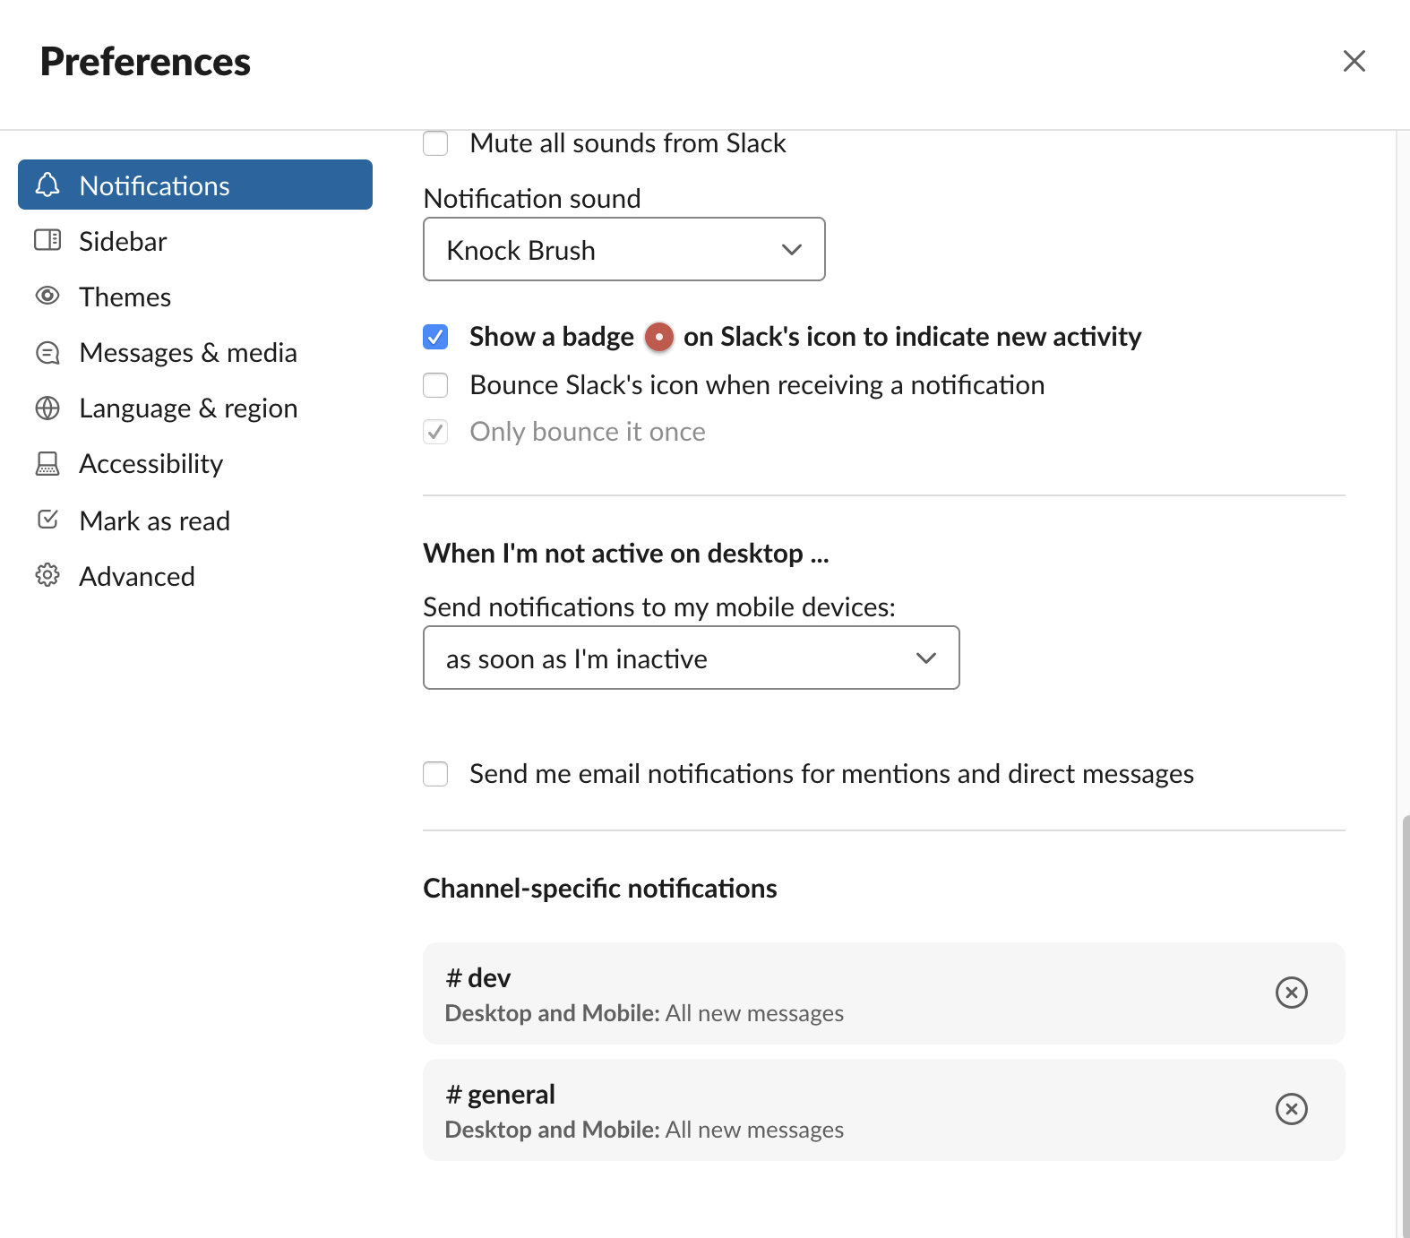The height and width of the screenshot is (1238, 1410).
Task: Enable Bounce Slack's icon when receiving notification
Action: pyautogui.click(x=435, y=385)
